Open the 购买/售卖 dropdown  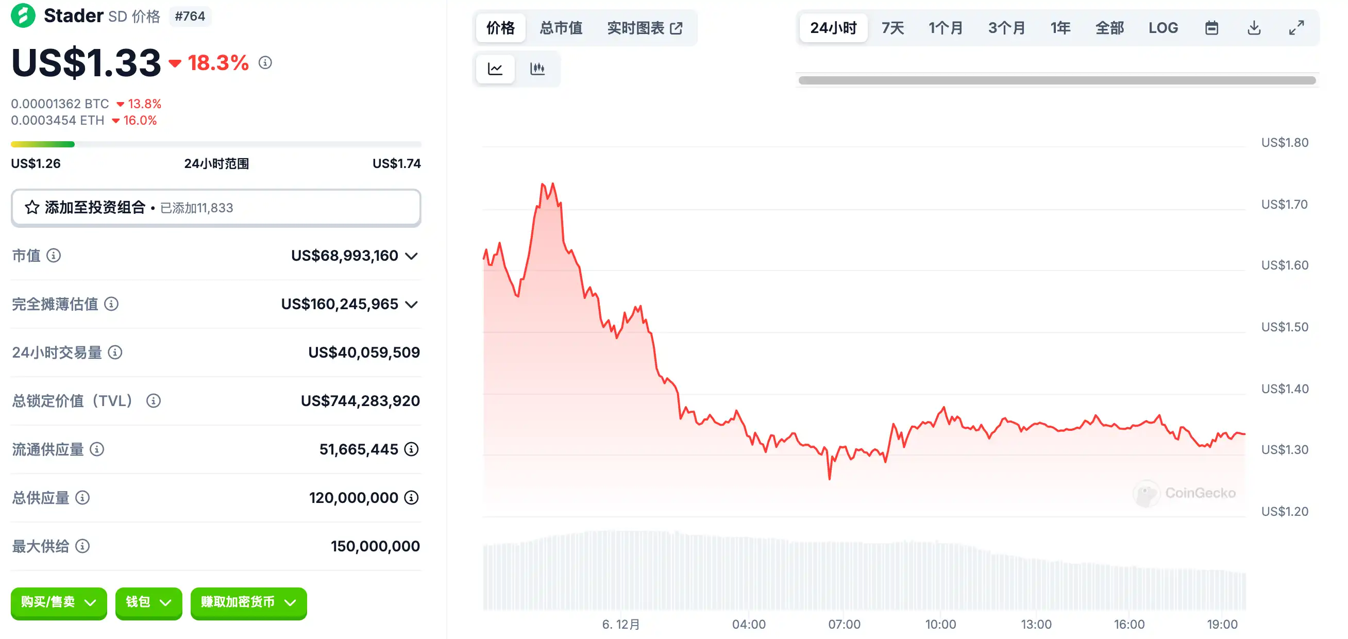pyautogui.click(x=59, y=602)
